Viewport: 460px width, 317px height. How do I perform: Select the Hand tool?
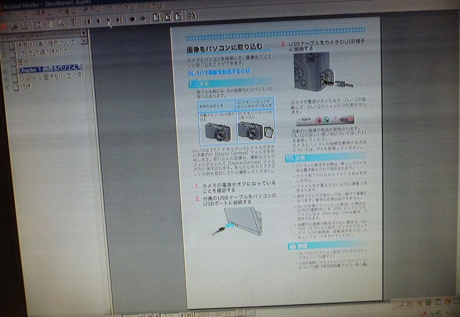pos(51,23)
